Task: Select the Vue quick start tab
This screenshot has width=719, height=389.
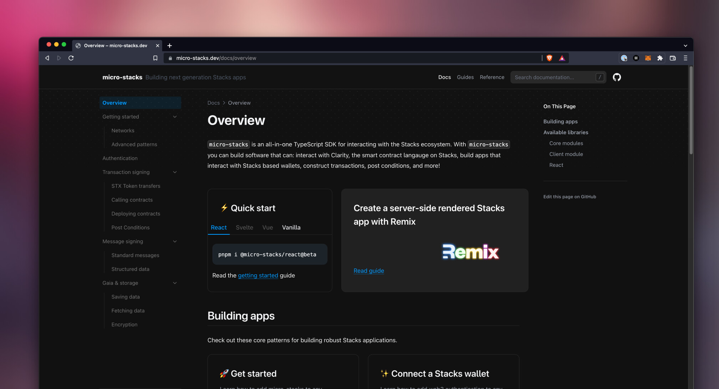Action: pyautogui.click(x=267, y=228)
